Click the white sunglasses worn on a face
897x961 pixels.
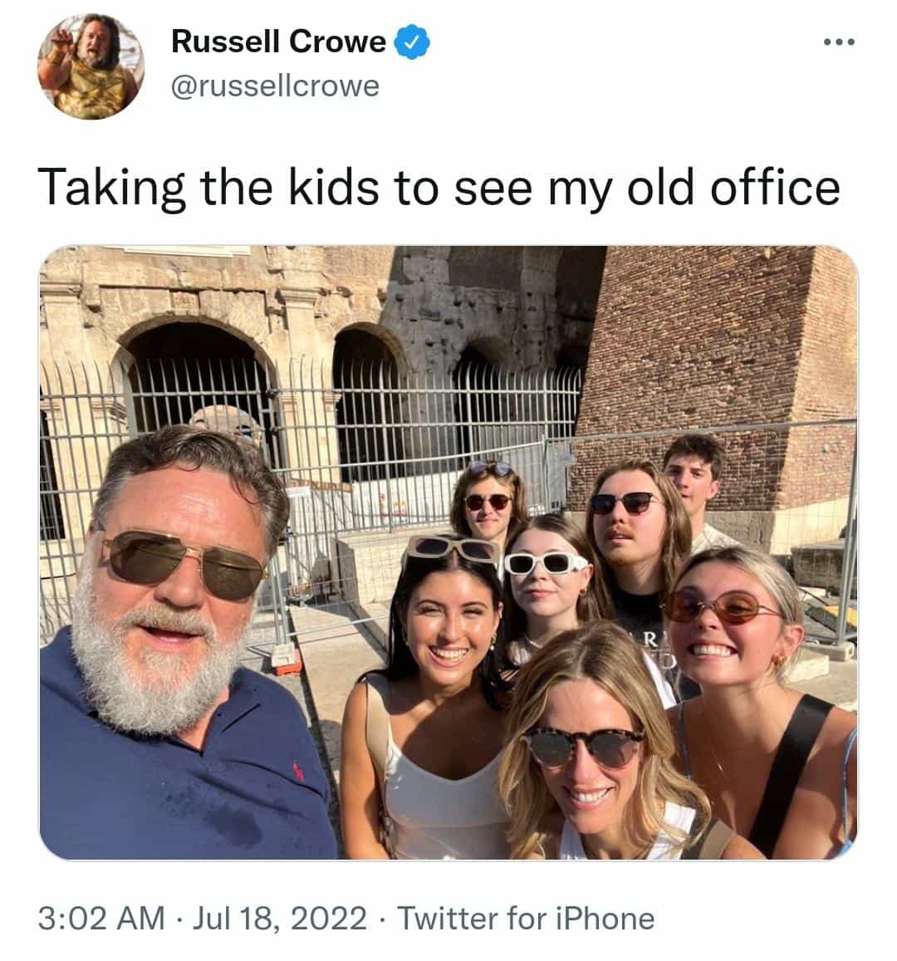tap(546, 564)
